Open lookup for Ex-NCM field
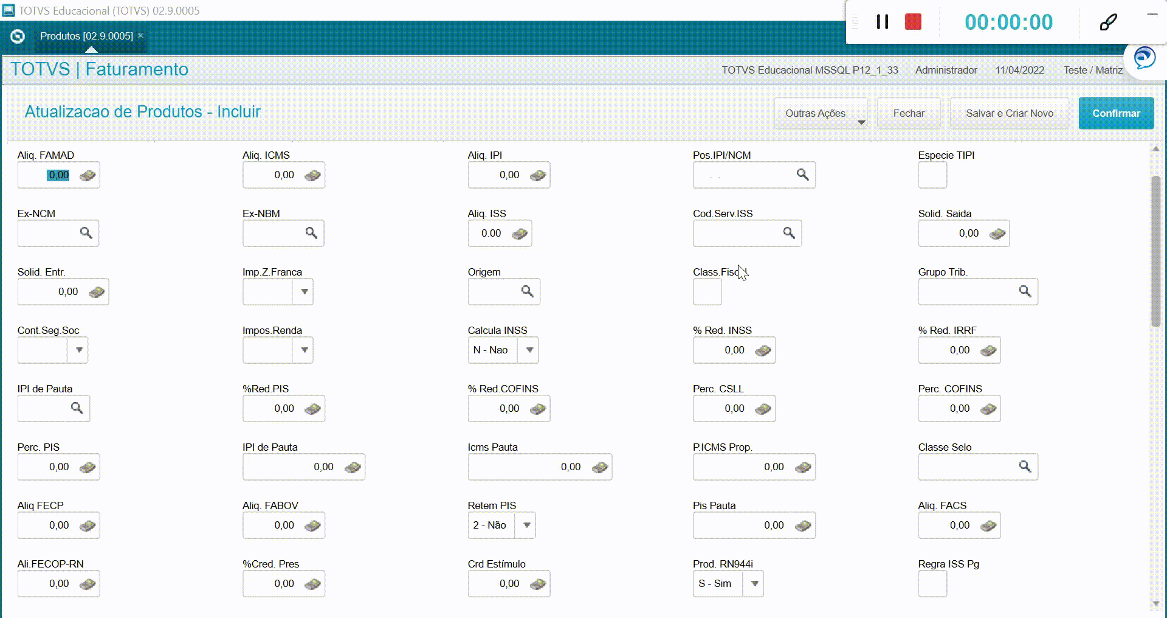Viewport: 1167px width, 618px height. [x=86, y=234]
